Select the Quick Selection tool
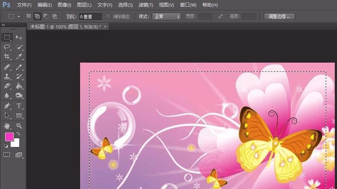 coord(19,47)
